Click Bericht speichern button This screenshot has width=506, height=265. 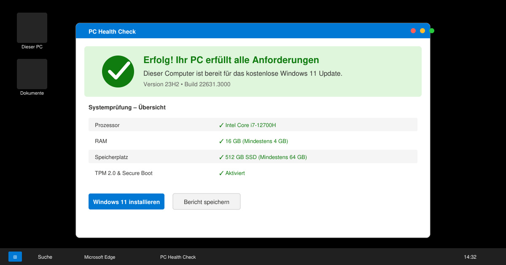(x=207, y=201)
